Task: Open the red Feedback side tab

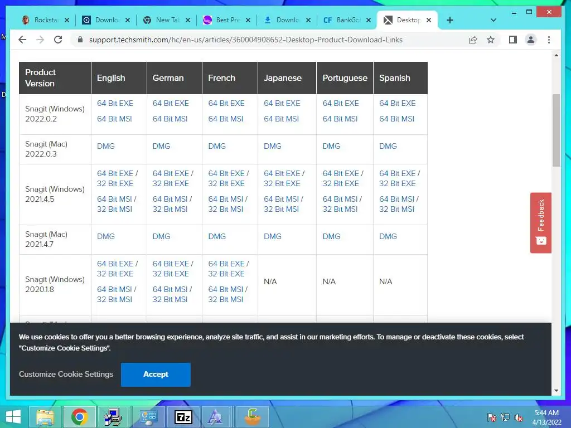Action: [x=541, y=222]
